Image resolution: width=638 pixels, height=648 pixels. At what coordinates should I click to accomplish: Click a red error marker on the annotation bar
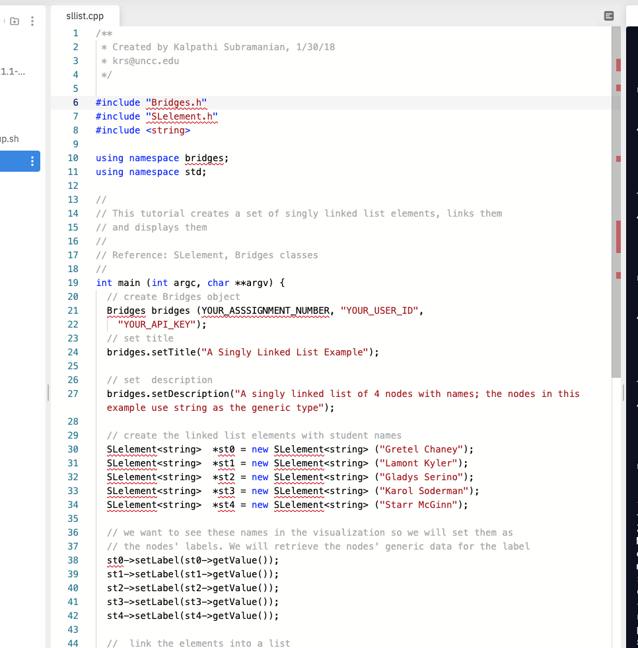pos(617,65)
